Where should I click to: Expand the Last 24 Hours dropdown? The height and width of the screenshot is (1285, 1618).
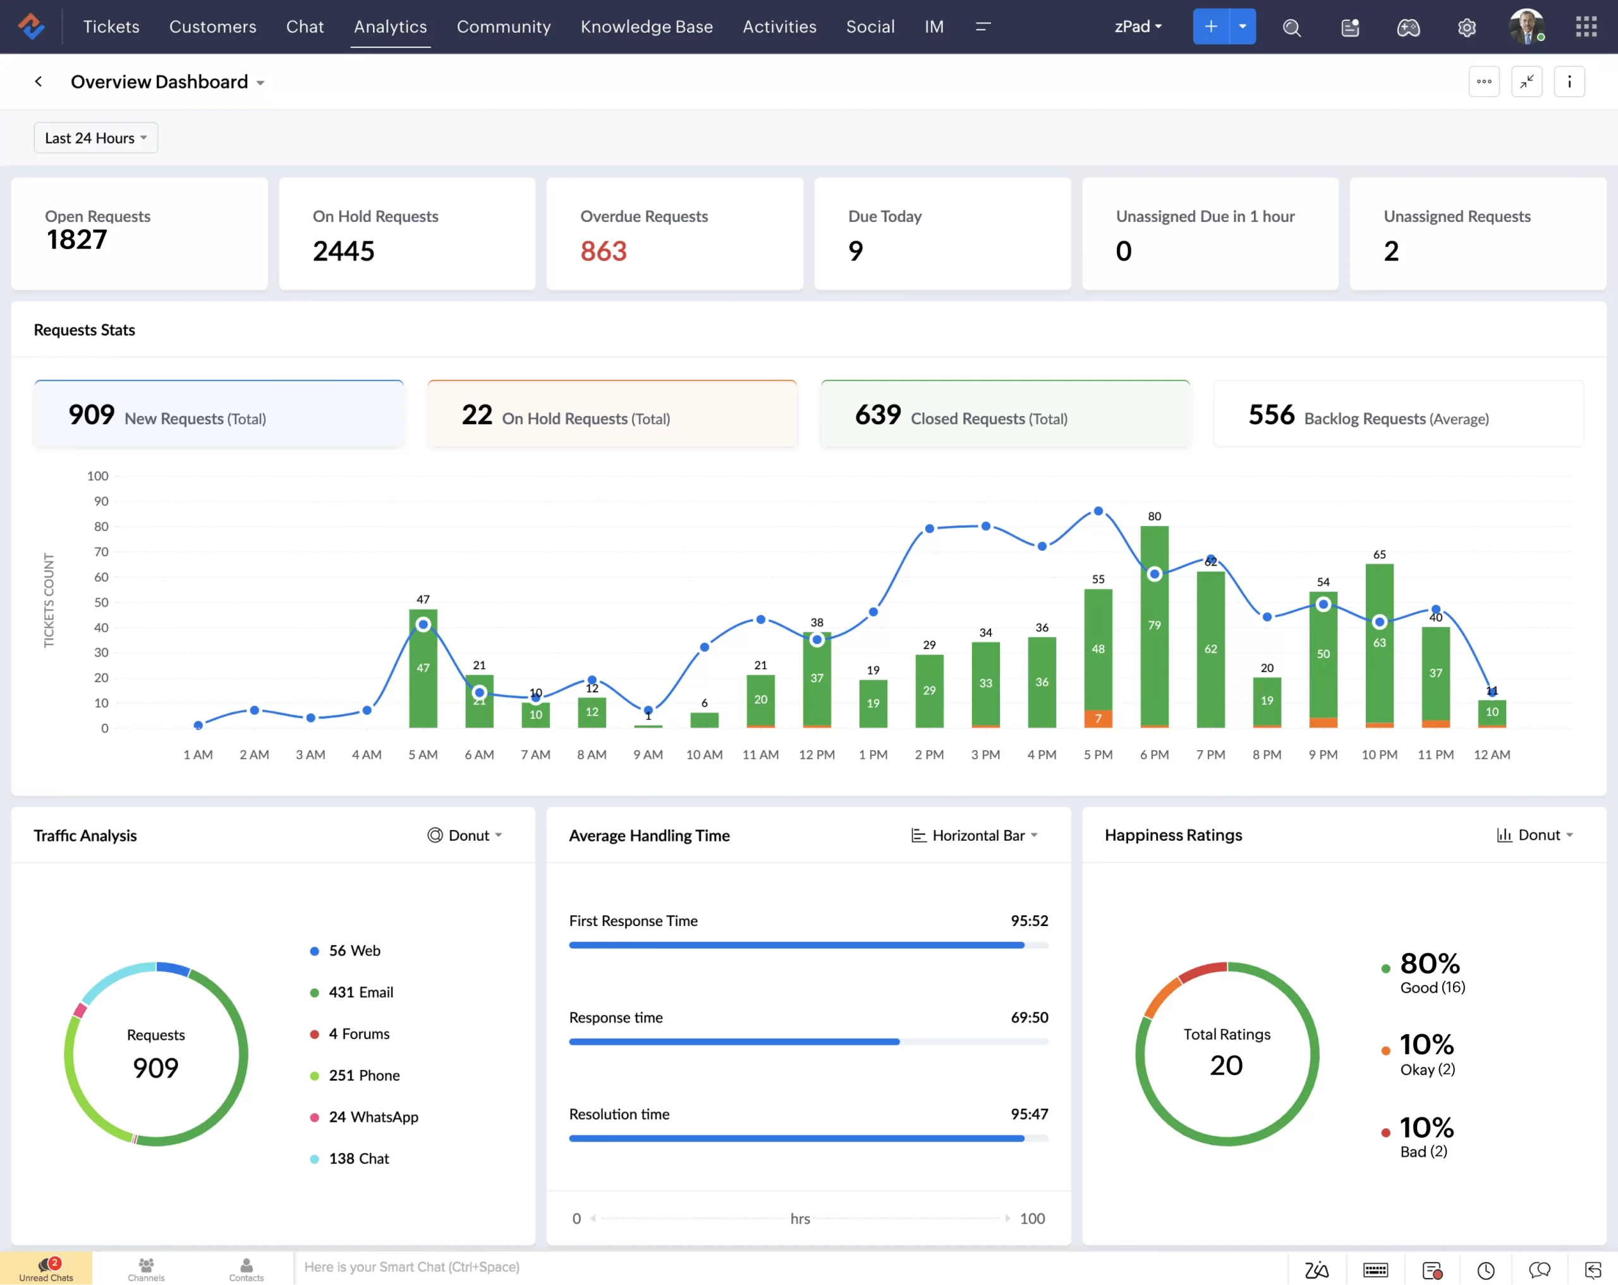coord(94,137)
